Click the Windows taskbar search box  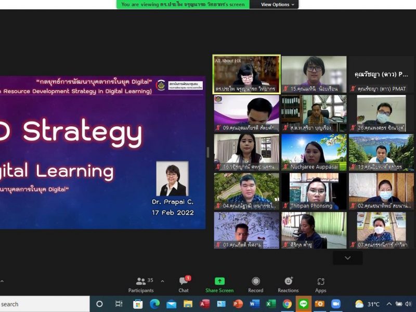[42, 304]
